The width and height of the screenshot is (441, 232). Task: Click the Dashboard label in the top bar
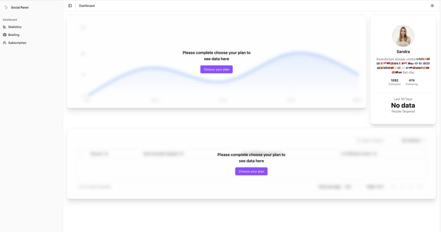(x=86, y=6)
